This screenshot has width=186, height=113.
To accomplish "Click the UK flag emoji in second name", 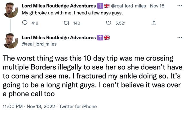I will pos(107,38).
